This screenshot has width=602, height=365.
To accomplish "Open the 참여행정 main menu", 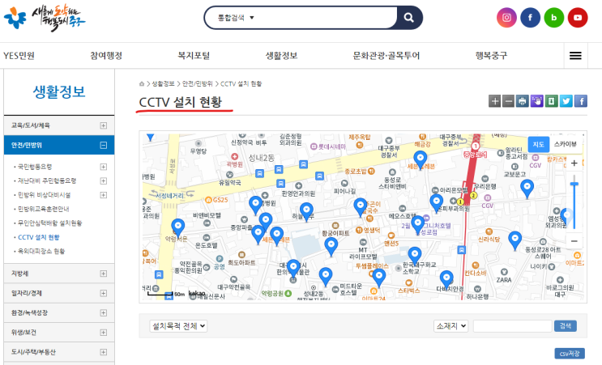I will point(106,56).
